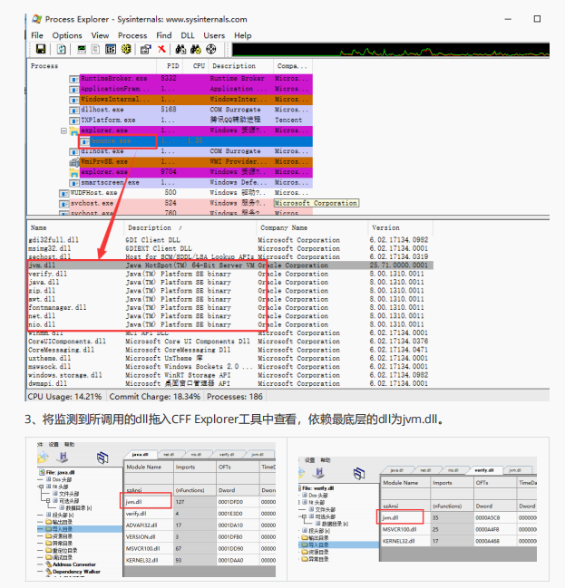Screen dimensions: 565x588
Task: Select the WUDFHost.exe process row
Action: (x=185, y=193)
